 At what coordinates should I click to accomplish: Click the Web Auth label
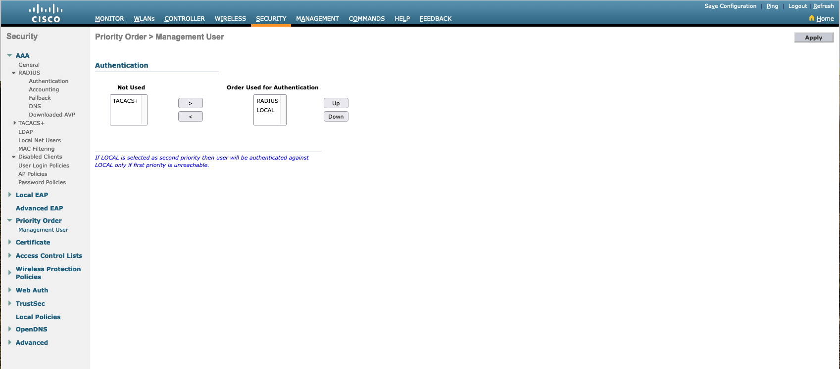[32, 290]
